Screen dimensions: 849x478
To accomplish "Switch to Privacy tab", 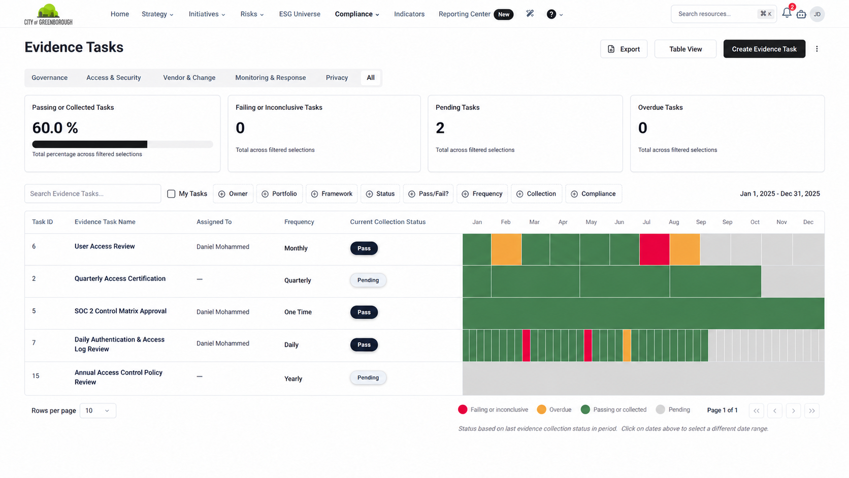I will click(337, 78).
